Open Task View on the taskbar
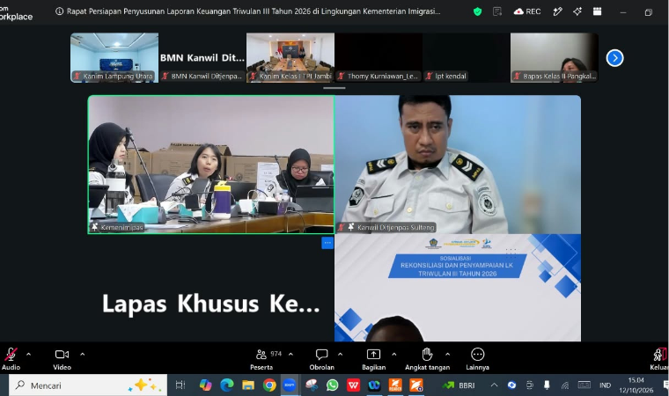The height and width of the screenshot is (396, 669). coord(180,385)
